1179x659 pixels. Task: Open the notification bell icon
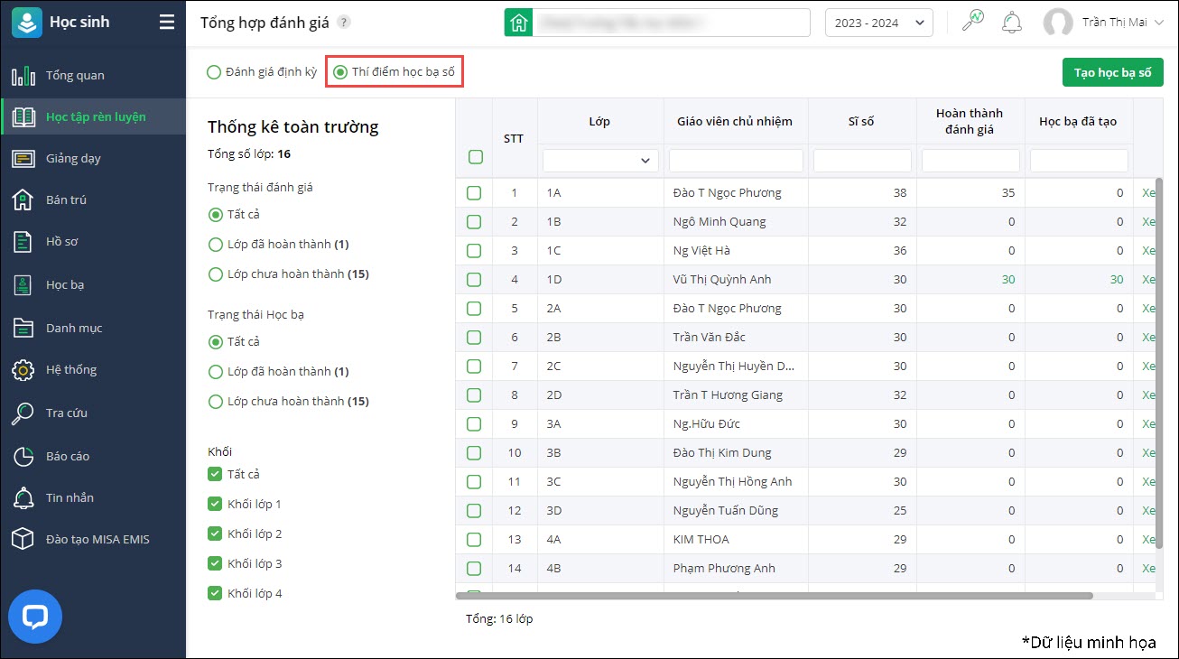(1012, 23)
